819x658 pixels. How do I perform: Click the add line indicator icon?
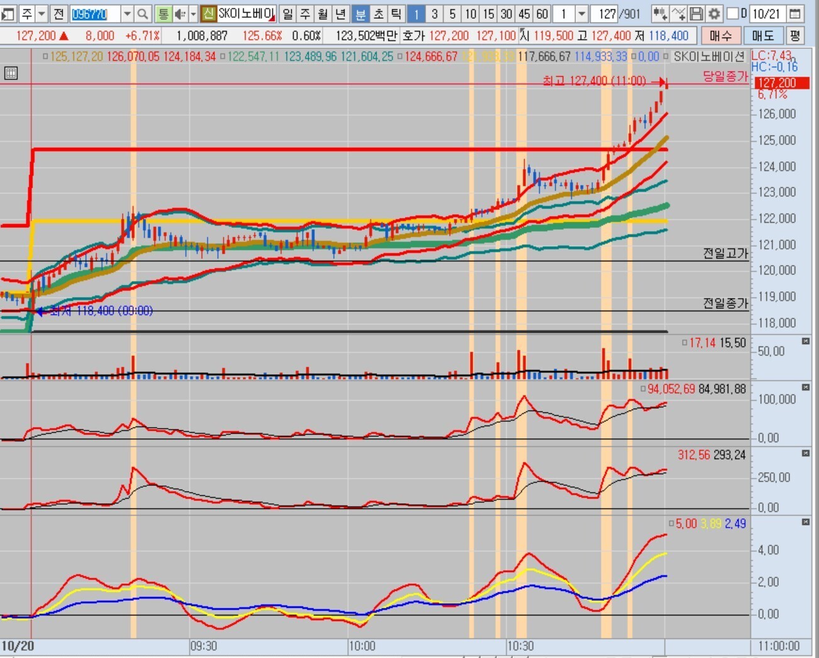click(x=678, y=14)
